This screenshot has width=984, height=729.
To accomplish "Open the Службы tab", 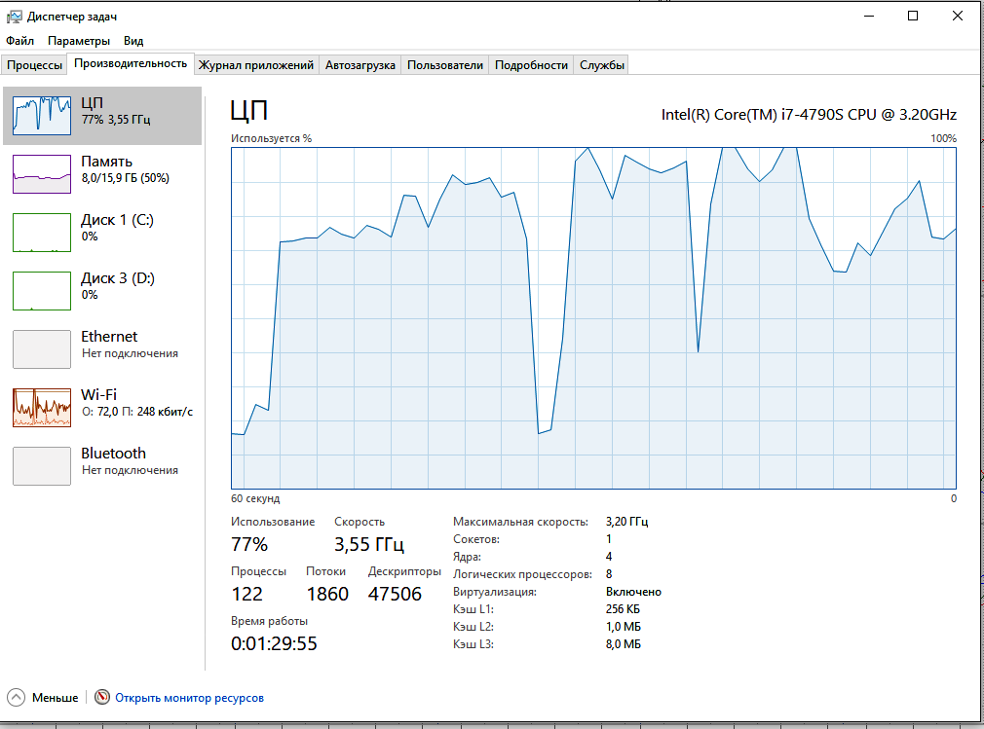I will pyautogui.click(x=601, y=65).
